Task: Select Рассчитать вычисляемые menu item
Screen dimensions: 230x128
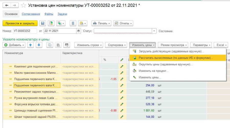Action: tap(176, 58)
